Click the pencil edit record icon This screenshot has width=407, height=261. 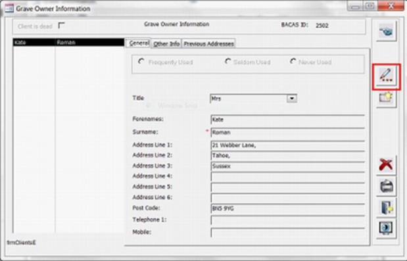[x=386, y=76]
